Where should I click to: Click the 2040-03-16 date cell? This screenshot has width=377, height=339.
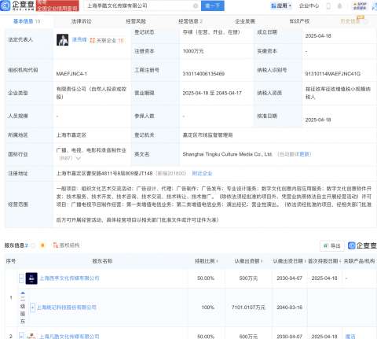pos(290,308)
